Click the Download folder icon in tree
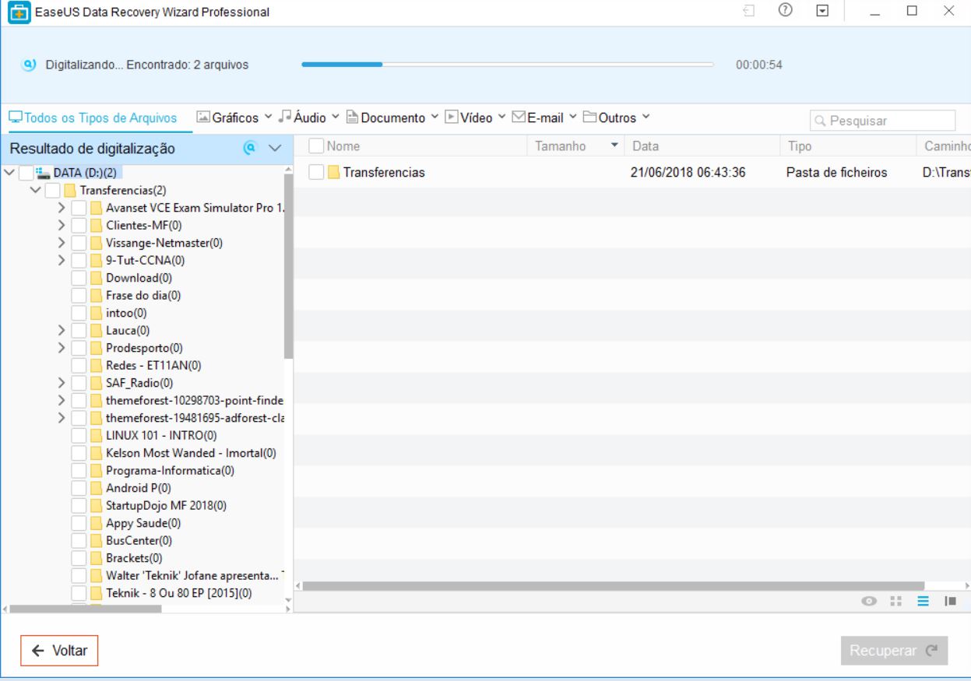The width and height of the screenshot is (971, 681). tap(97, 278)
